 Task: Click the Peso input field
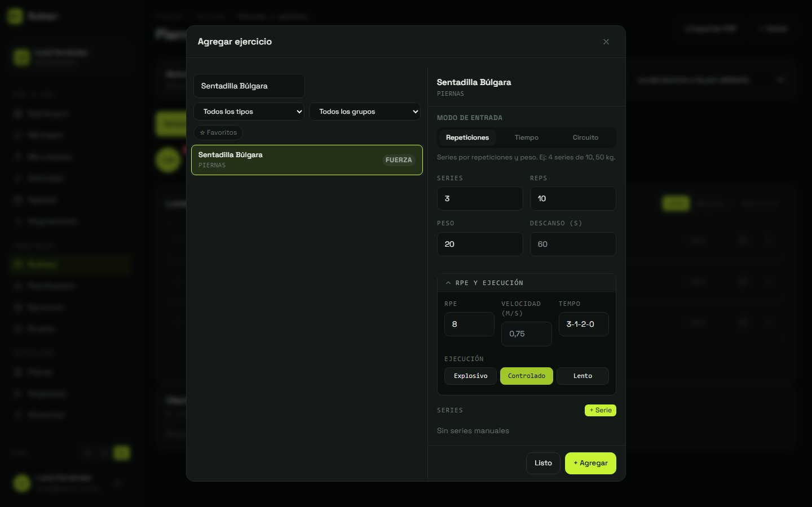click(x=480, y=244)
